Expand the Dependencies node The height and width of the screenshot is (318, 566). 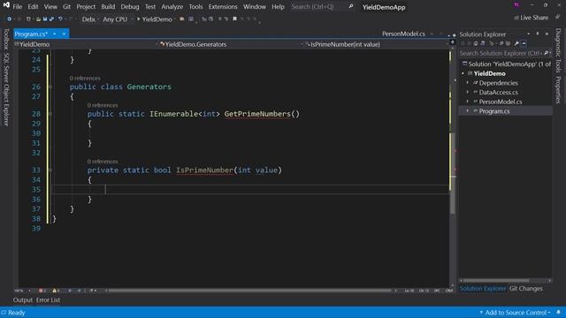tap(468, 83)
